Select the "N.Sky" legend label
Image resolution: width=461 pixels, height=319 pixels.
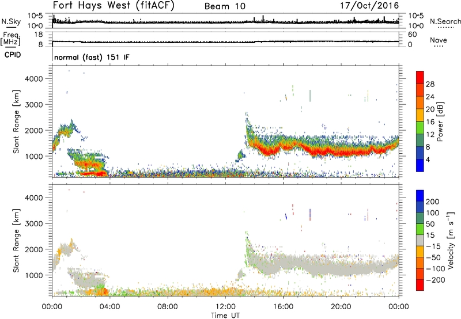11,21
